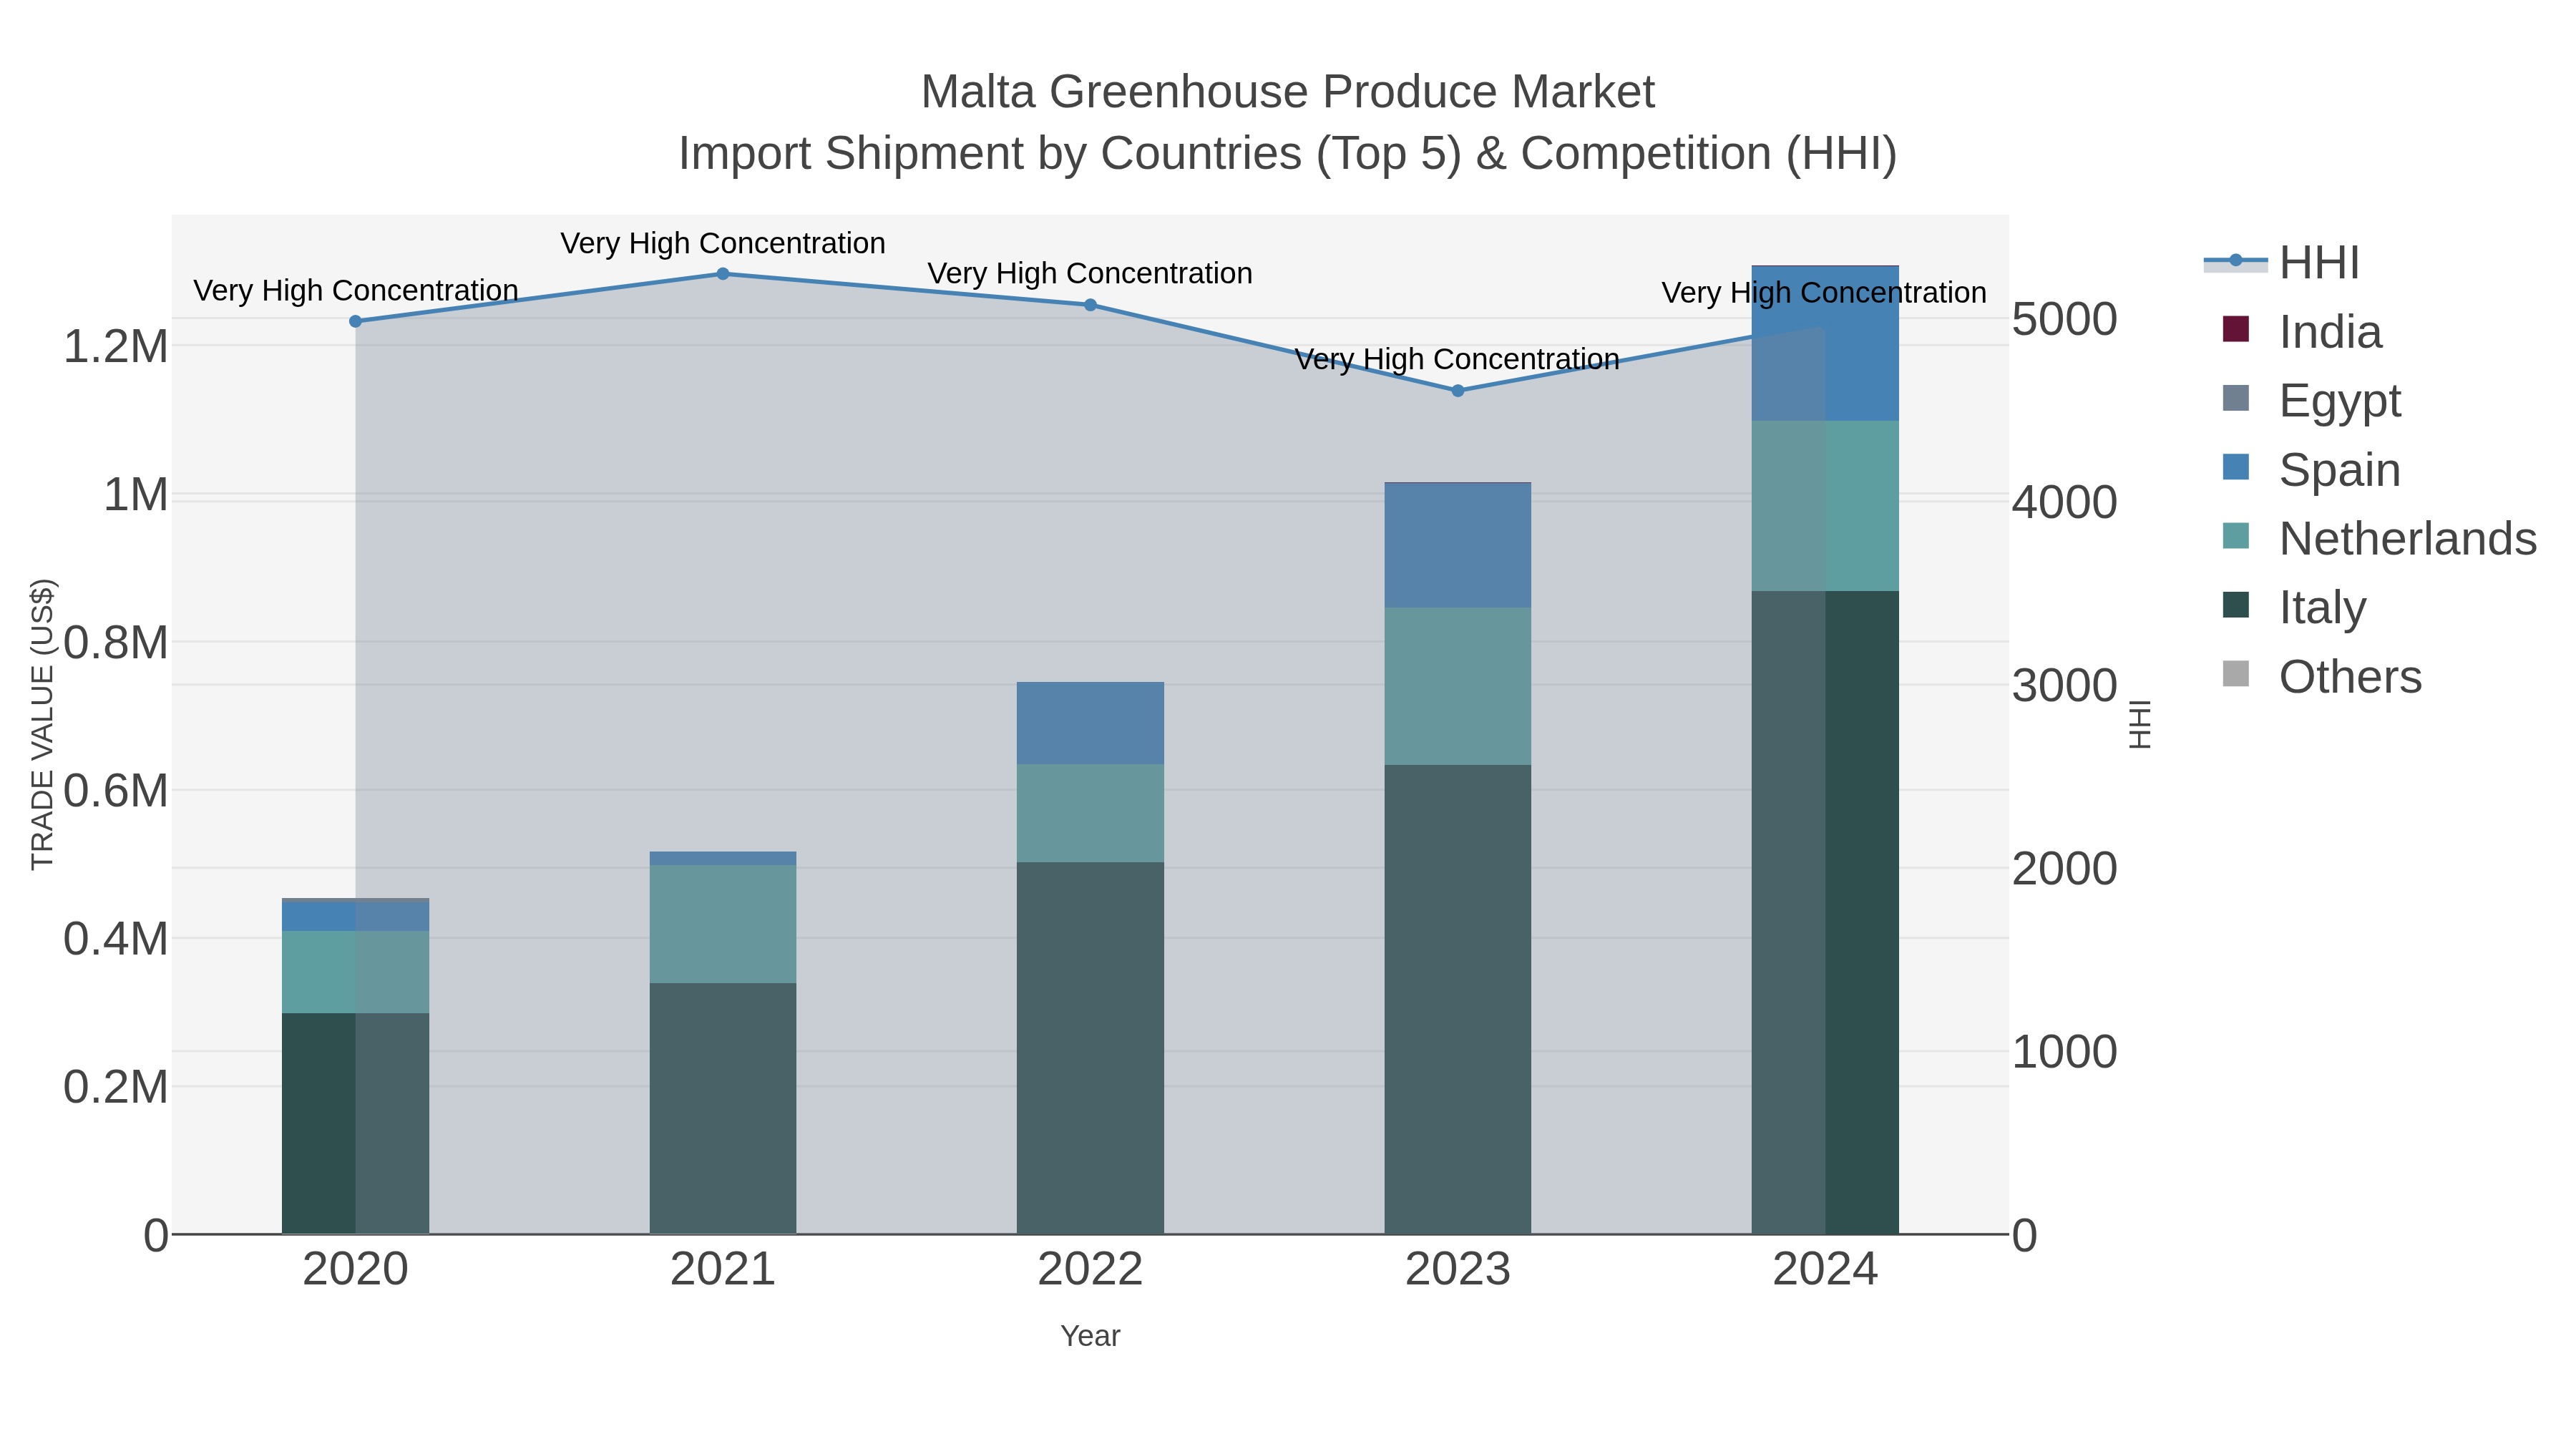Click the 2020 Netherlands bar segment
Viewport: 2576px width, 1449px height.
tap(355, 972)
